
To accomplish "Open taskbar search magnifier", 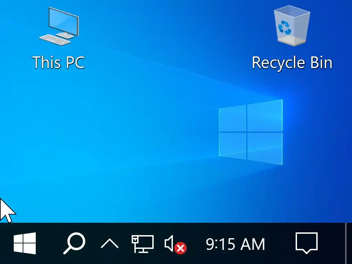I will pos(74,243).
